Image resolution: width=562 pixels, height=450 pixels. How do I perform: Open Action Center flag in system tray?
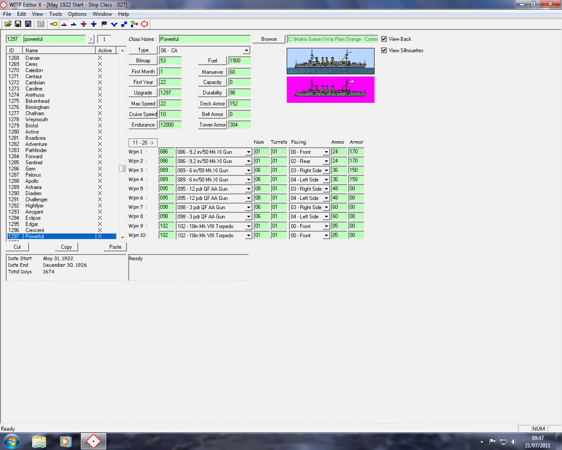click(x=493, y=442)
